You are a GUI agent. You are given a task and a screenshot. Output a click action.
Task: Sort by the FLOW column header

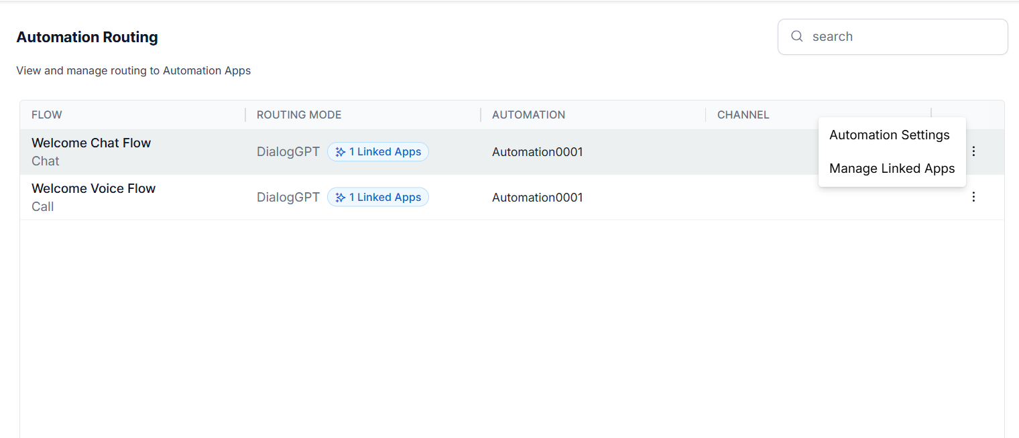[47, 115]
